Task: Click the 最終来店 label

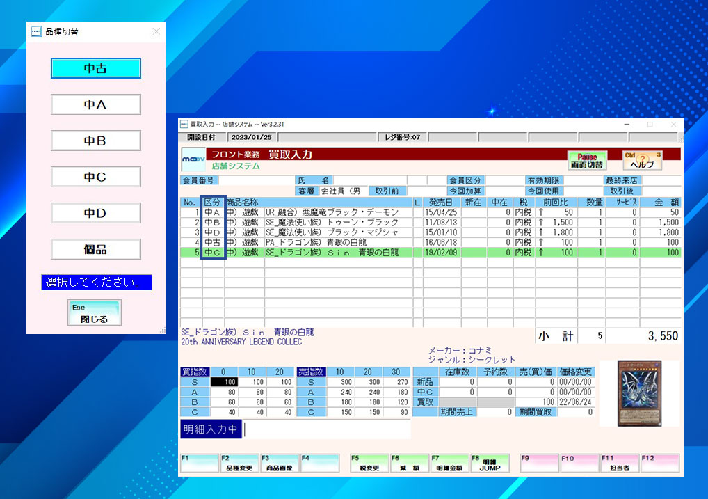Action: [x=622, y=180]
